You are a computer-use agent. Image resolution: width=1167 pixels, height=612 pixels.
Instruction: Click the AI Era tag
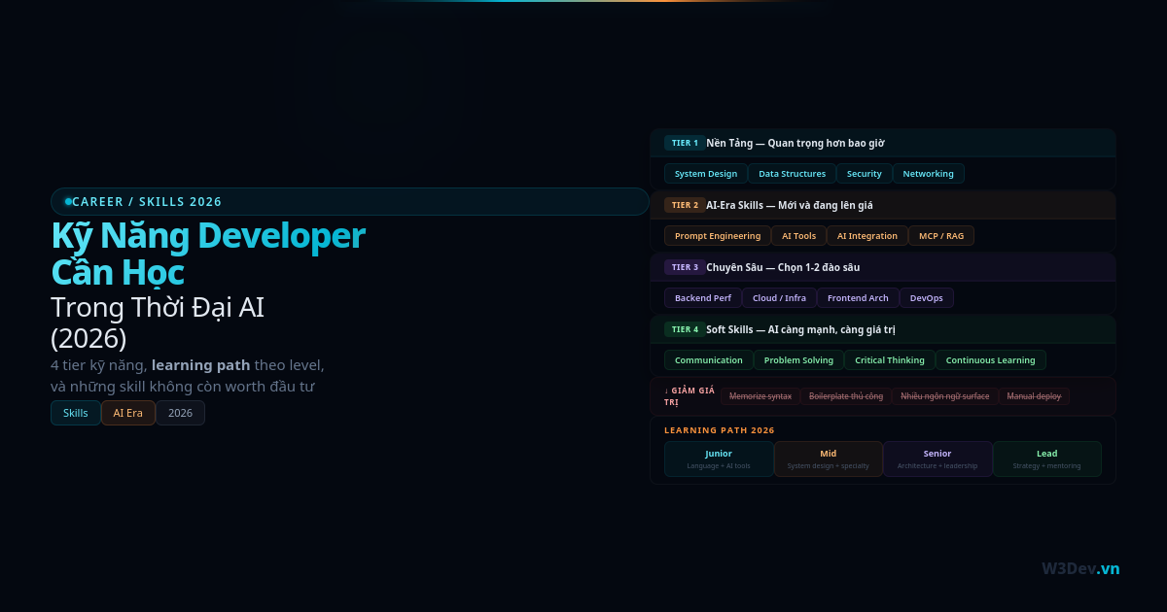tap(127, 413)
